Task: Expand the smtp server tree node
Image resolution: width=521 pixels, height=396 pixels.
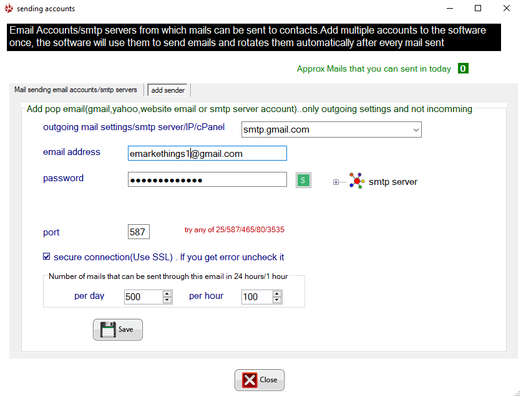Action: click(336, 182)
